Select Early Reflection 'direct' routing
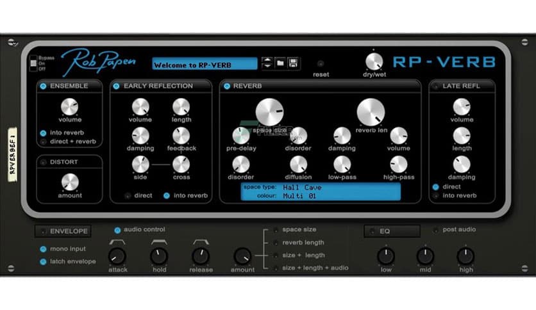The height and width of the screenshot is (310, 536). 128,195
